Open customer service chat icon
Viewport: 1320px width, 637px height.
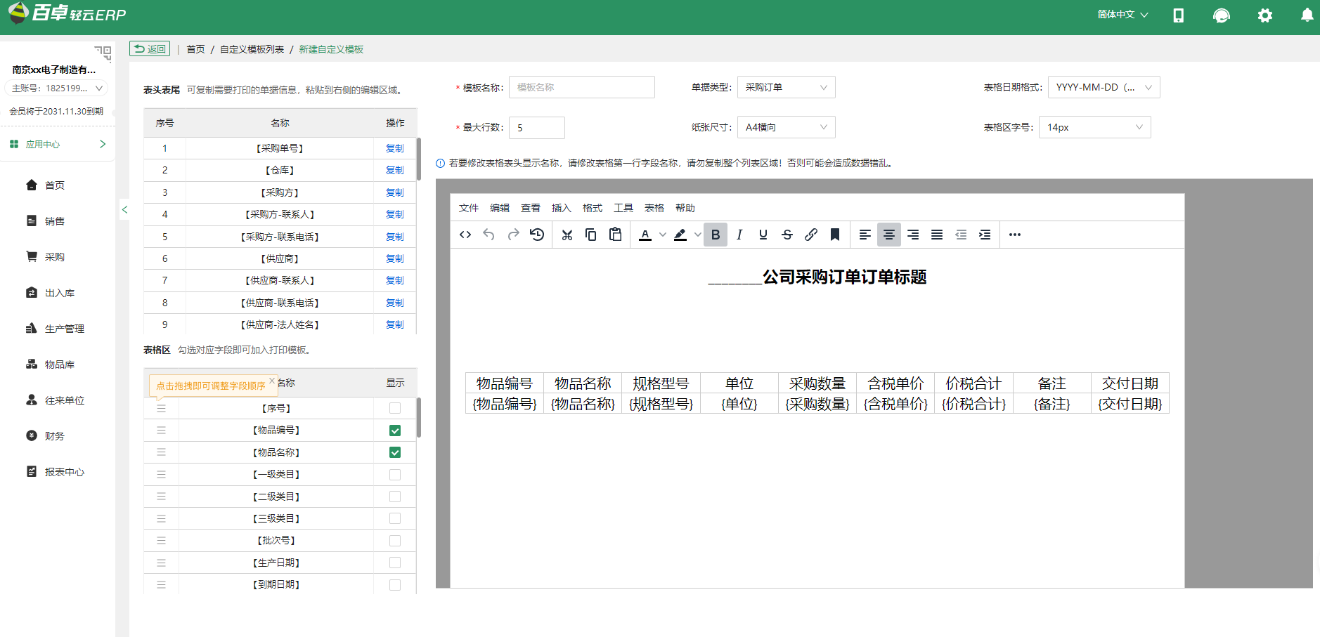1222,15
